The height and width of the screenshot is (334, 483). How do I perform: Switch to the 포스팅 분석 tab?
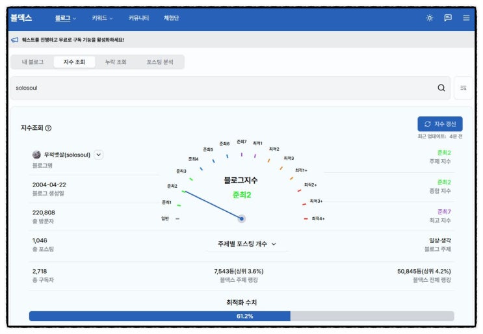coord(159,62)
